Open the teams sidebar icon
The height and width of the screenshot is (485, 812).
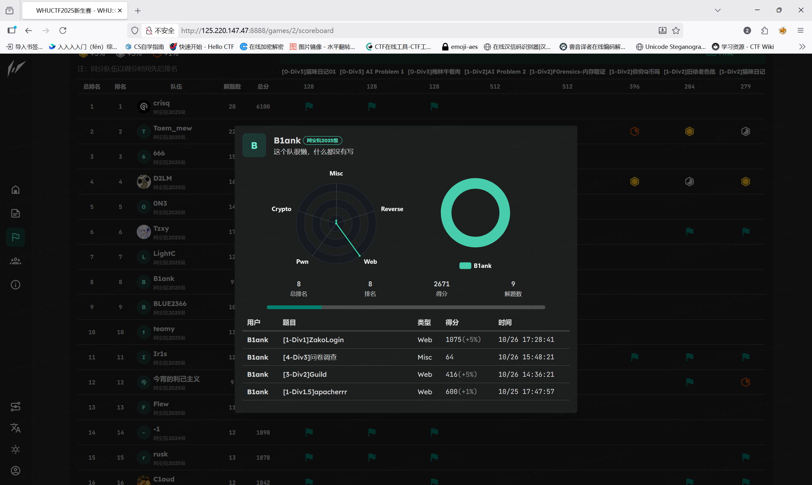(15, 261)
